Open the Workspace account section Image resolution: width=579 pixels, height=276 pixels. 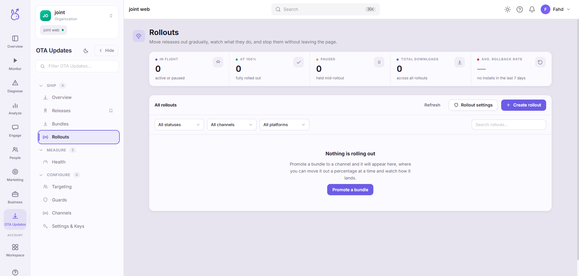15,251
